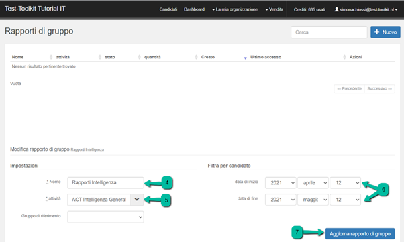
Task: View Crediti: 635 usati info
Action: [x=309, y=9]
